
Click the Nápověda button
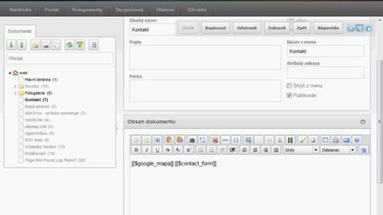point(328,28)
